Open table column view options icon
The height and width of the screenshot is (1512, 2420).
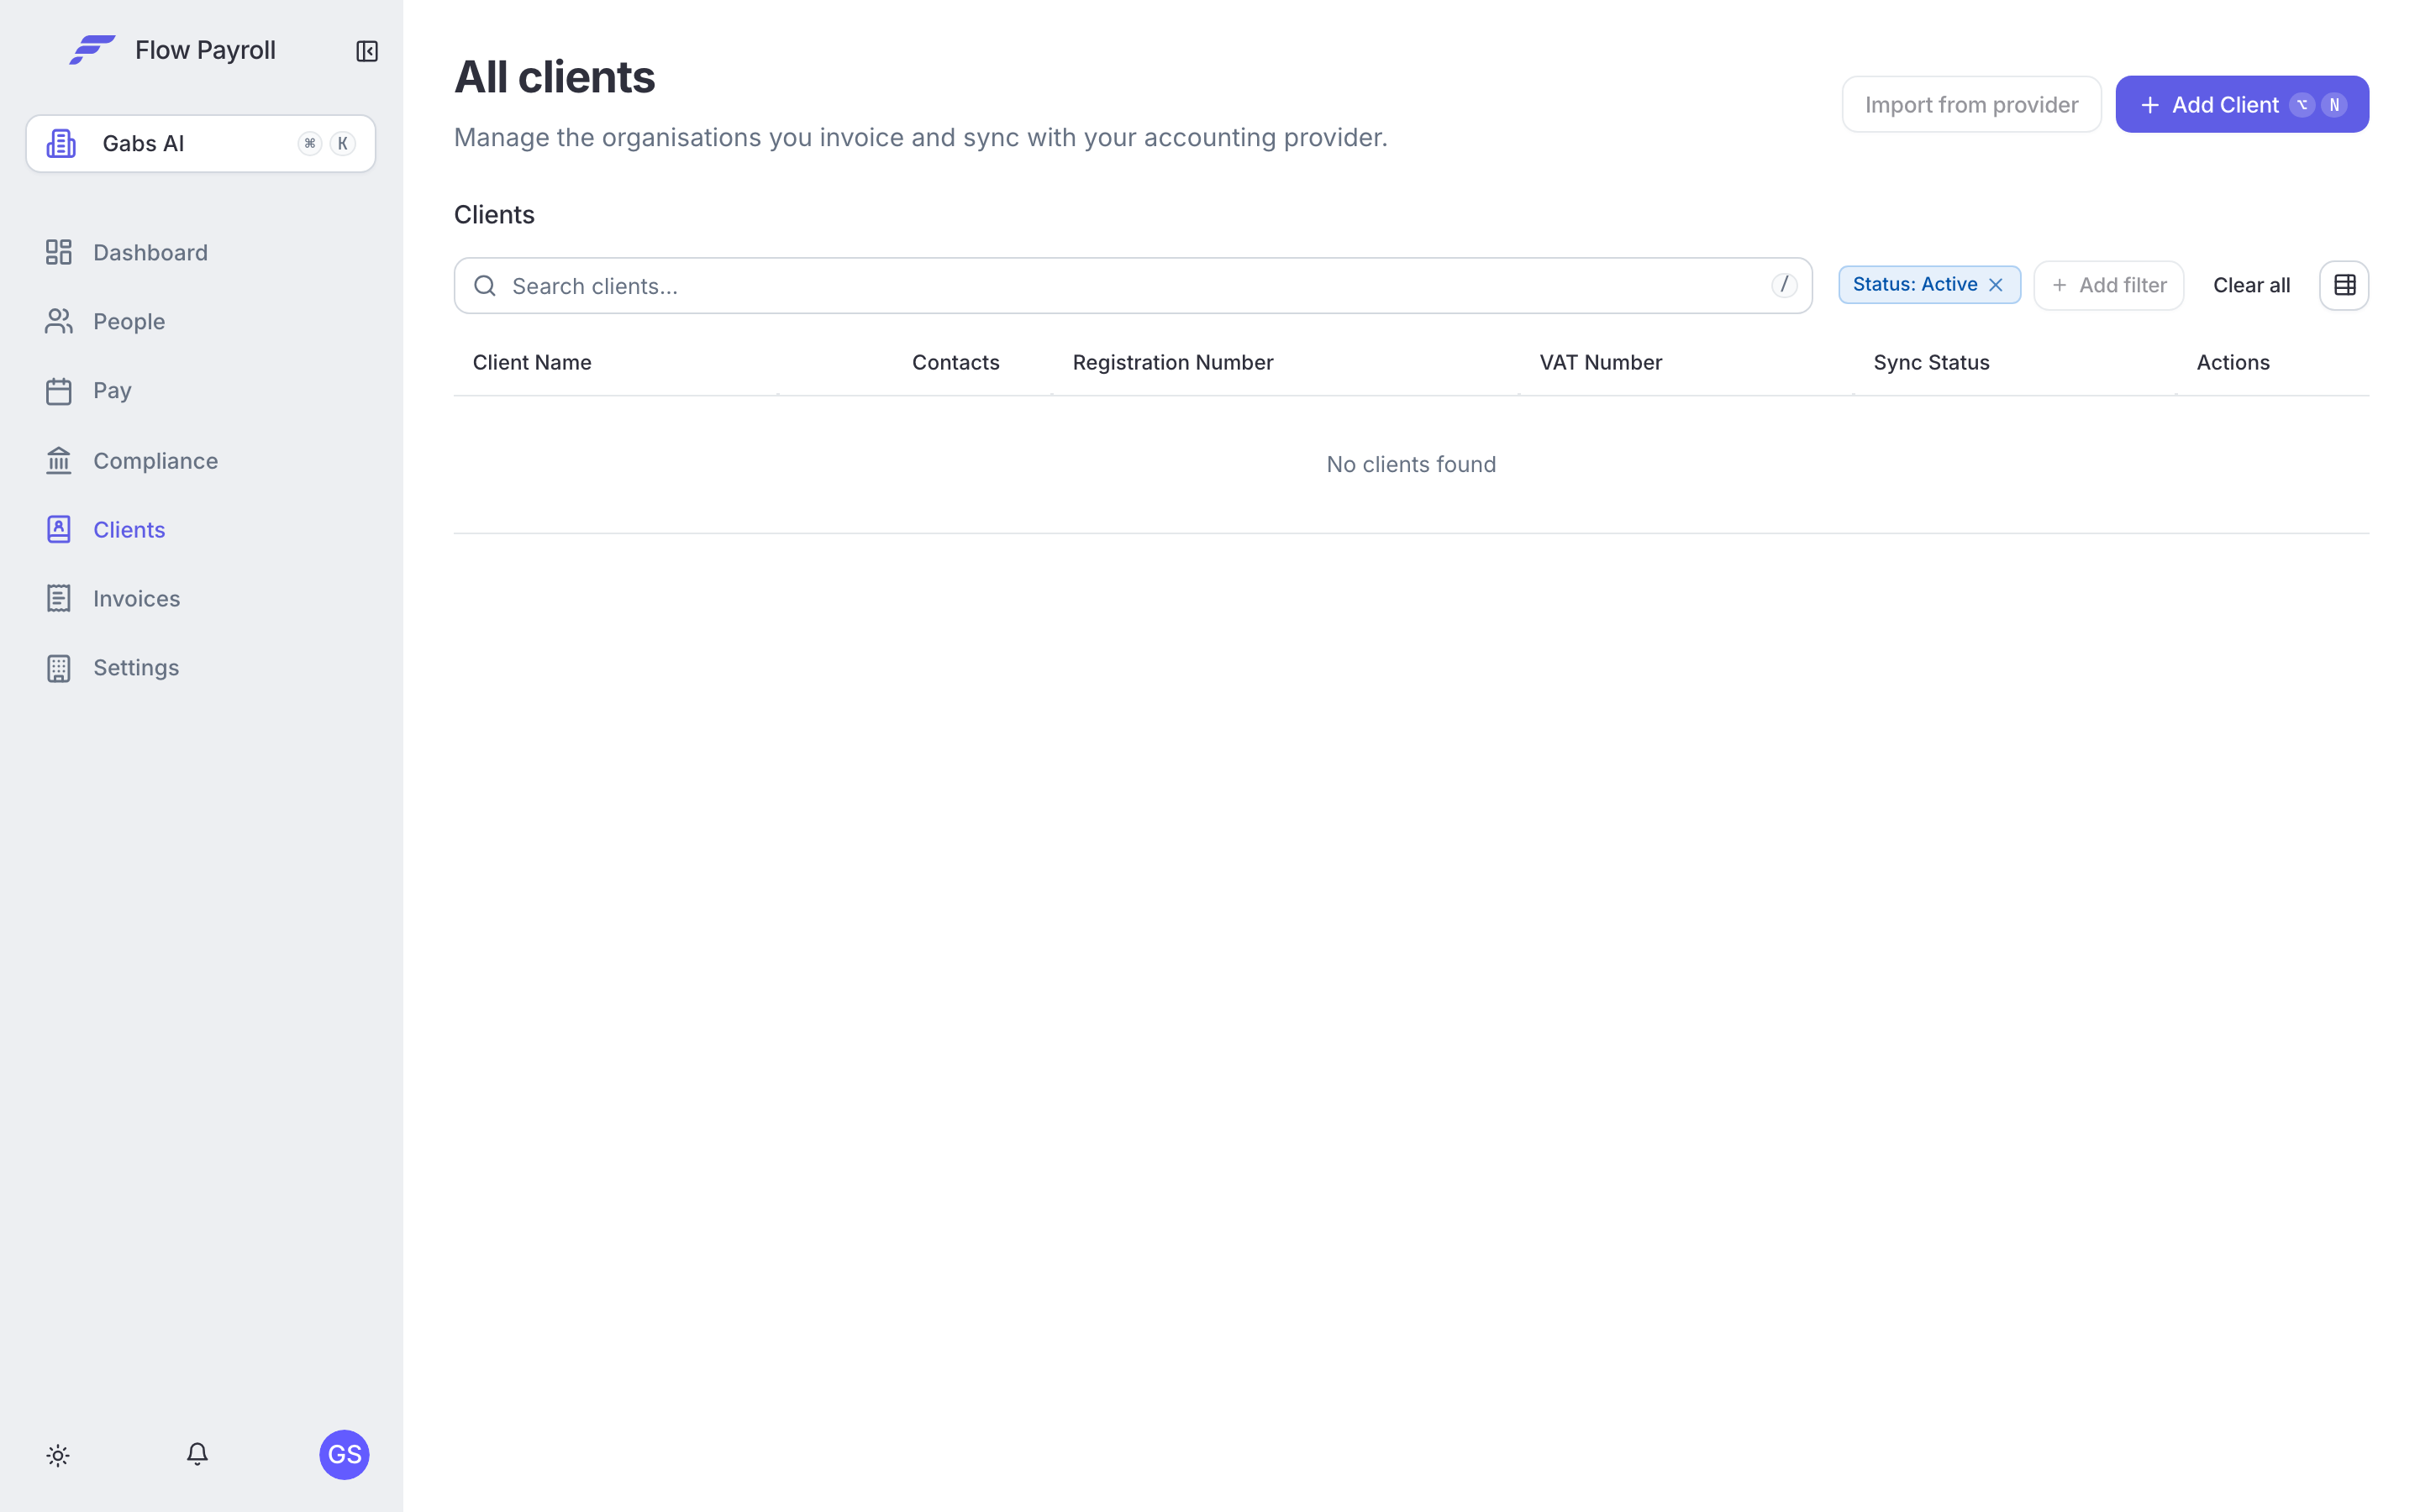pos(2344,285)
